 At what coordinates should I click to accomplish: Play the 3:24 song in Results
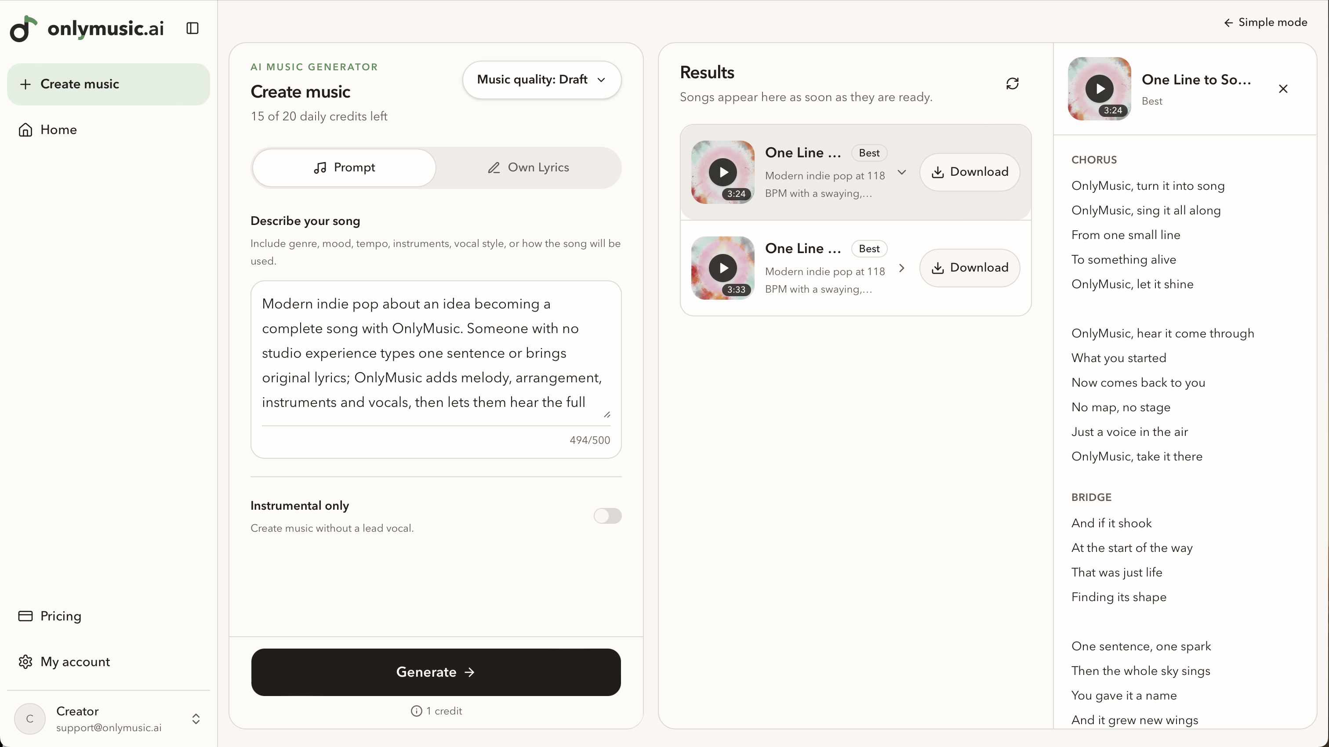coord(723,172)
